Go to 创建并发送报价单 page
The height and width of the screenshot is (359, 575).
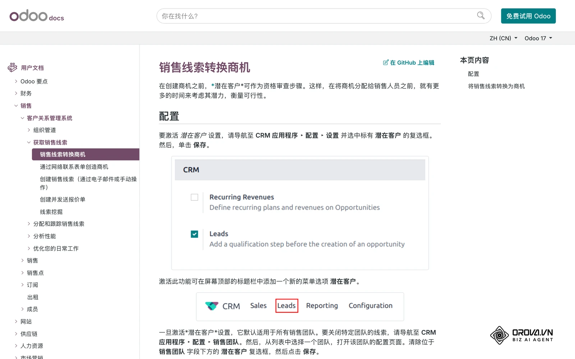[x=63, y=199]
